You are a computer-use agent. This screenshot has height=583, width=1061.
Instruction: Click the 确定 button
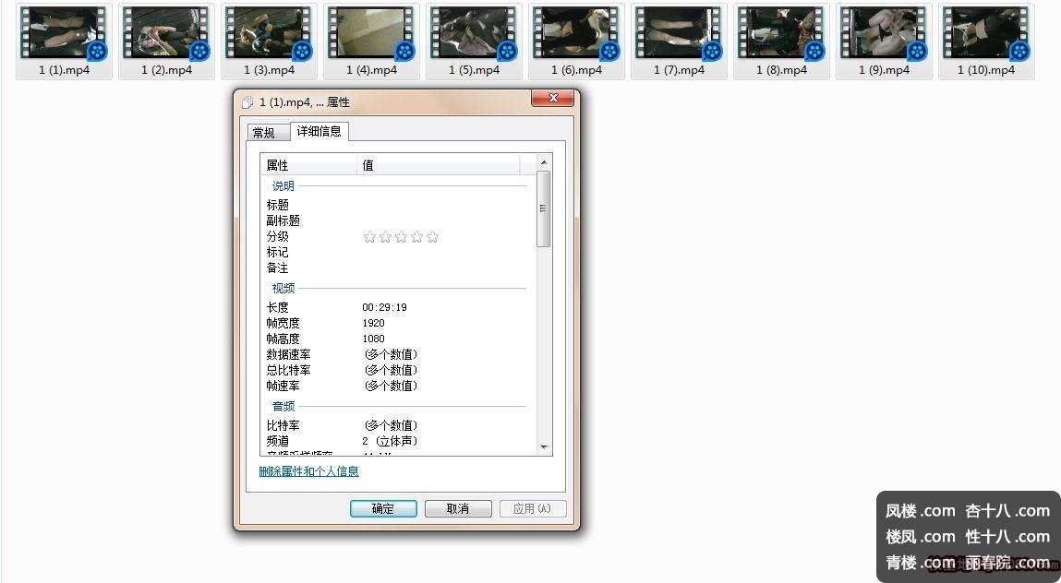[383, 508]
